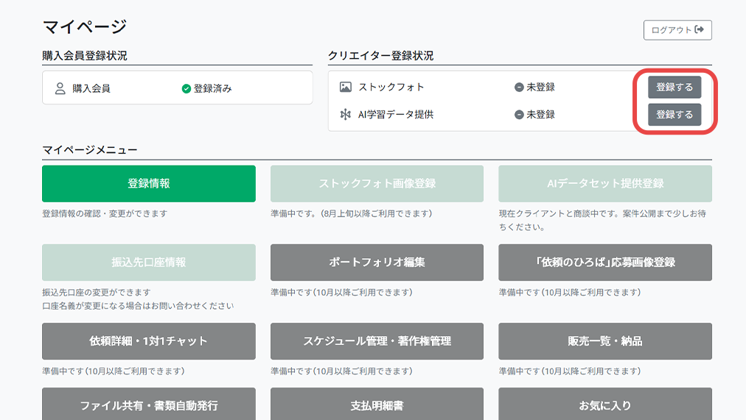This screenshot has height=420, width=746.
Task: Click the note 準備中です。(8月上旬以降ご利用できます)
Action: pyautogui.click(x=352, y=213)
